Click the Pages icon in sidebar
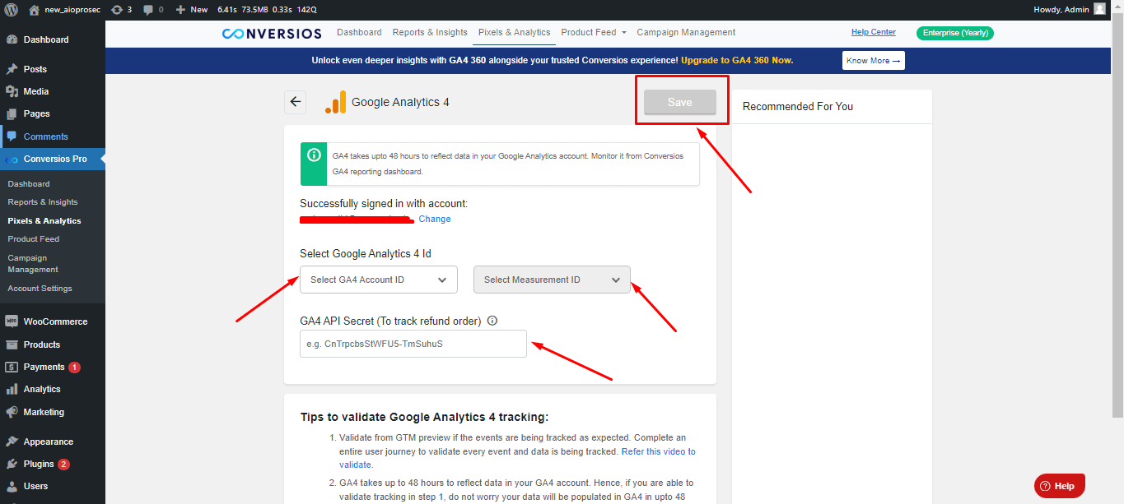Screen dimensions: 1124x504 12,113
